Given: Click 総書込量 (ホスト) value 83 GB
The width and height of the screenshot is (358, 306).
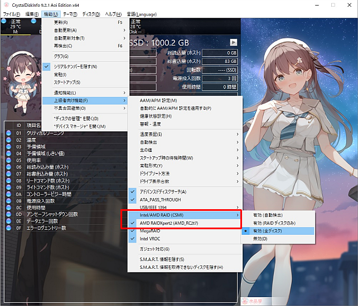Looking at the screenshot, I should pos(220,61).
